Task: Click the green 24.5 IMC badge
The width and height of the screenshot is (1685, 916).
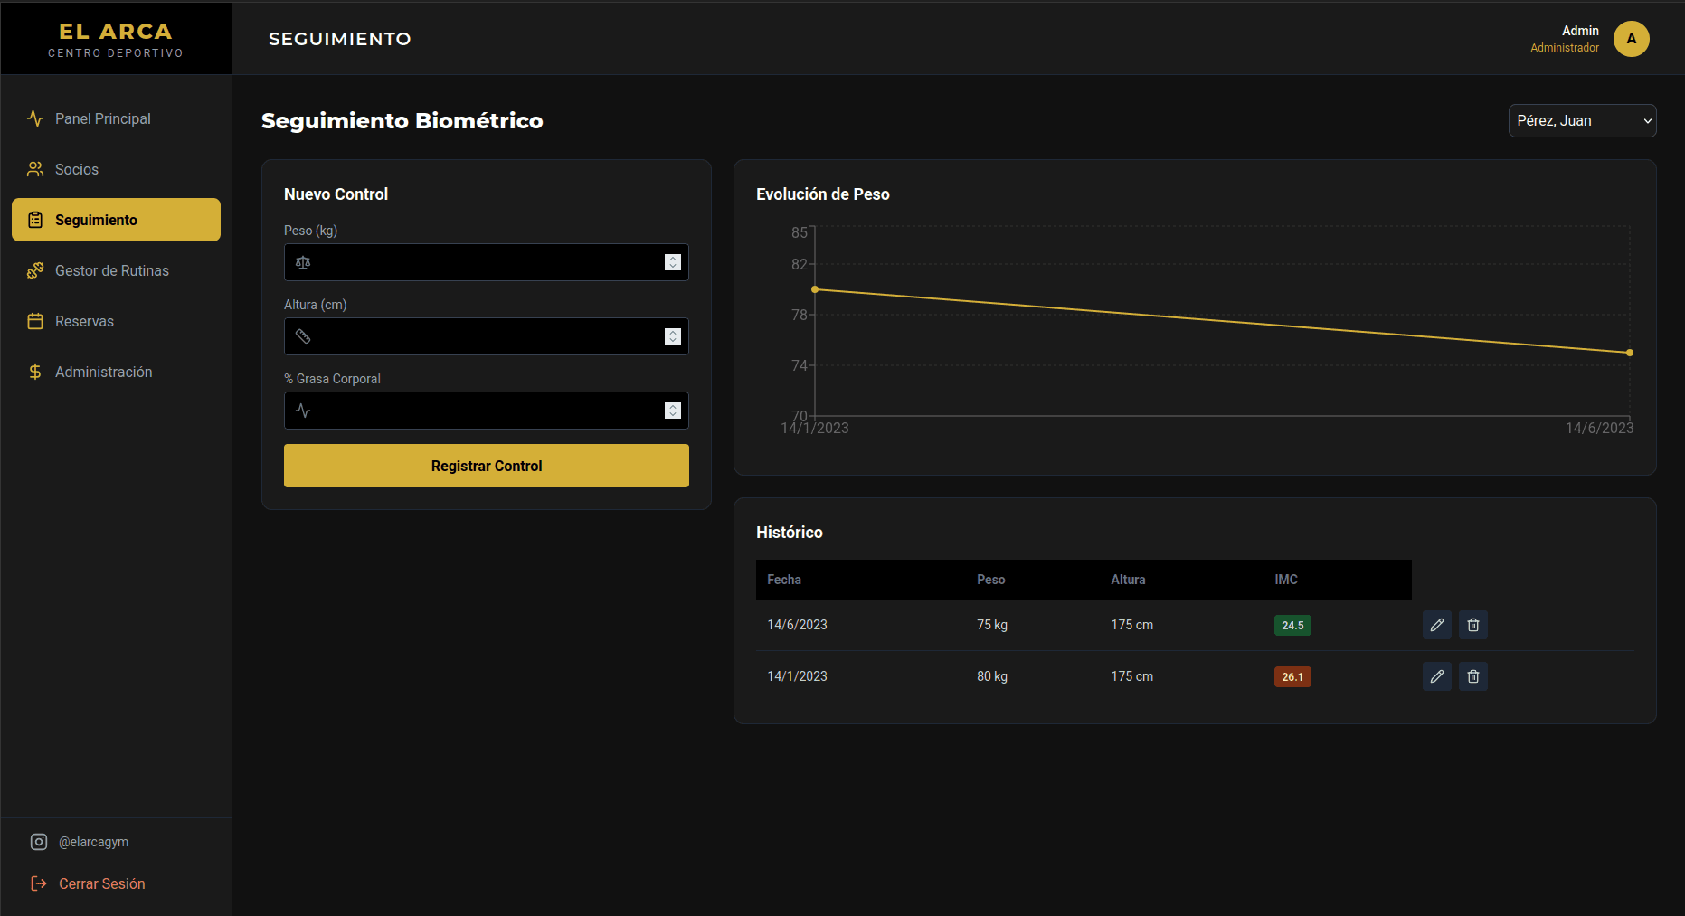Action: point(1292,625)
